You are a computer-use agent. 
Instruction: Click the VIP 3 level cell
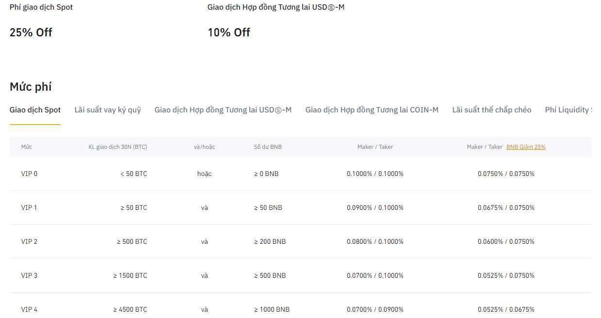pyautogui.click(x=29, y=275)
